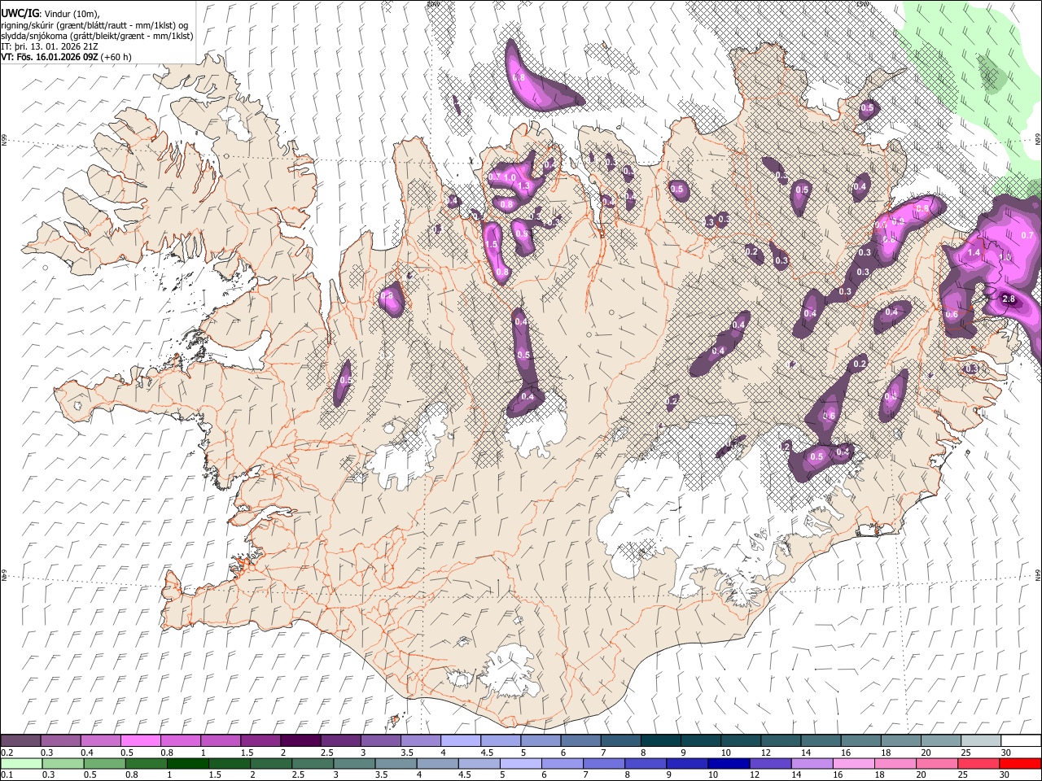Pick the white upper legend swatch at 30
The height and width of the screenshot is (781, 1042).
pos(1020,741)
